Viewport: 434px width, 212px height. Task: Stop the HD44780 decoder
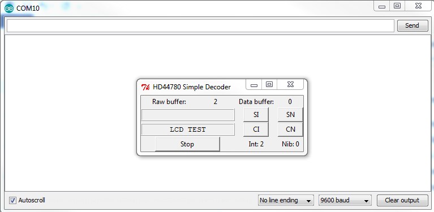click(187, 144)
